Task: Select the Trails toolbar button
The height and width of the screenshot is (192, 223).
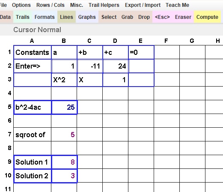Action: click(23, 17)
